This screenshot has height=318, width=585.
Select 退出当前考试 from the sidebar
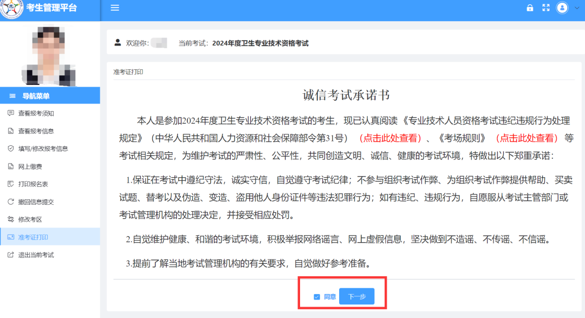tap(36, 255)
